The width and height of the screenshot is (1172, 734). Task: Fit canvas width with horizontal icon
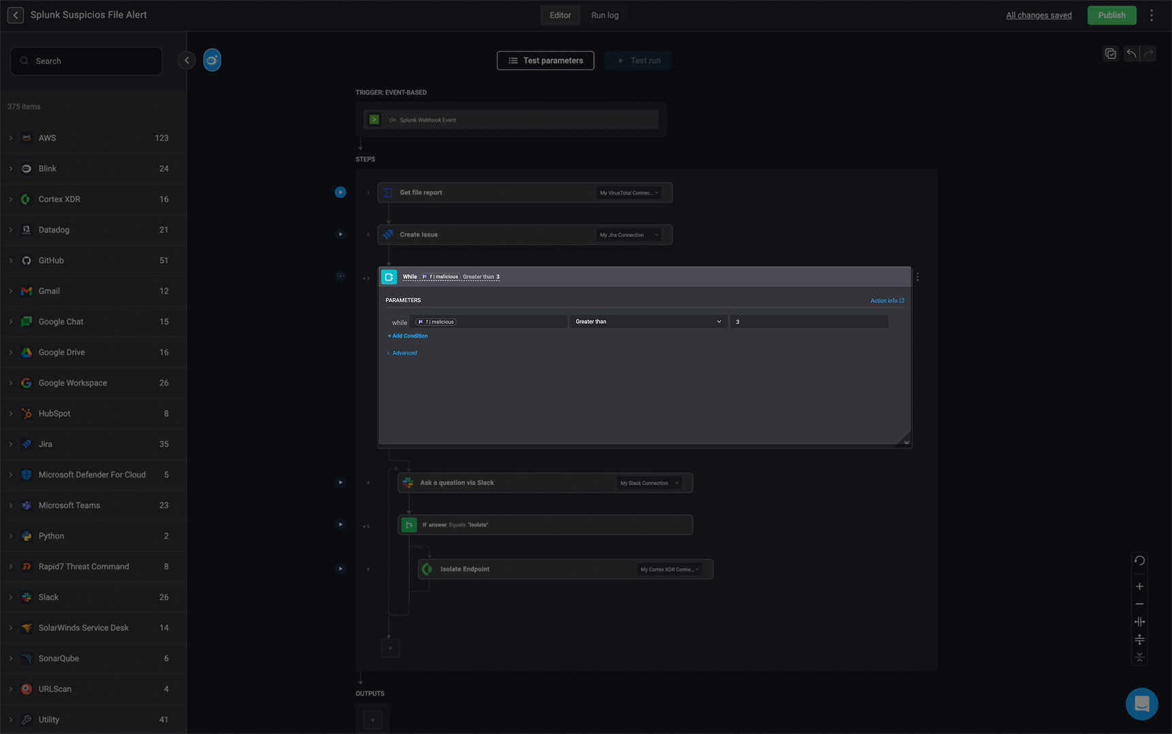click(x=1140, y=622)
